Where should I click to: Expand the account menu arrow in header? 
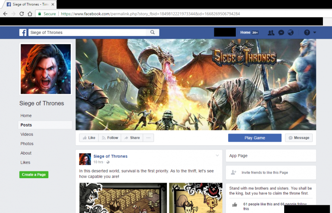315,33
